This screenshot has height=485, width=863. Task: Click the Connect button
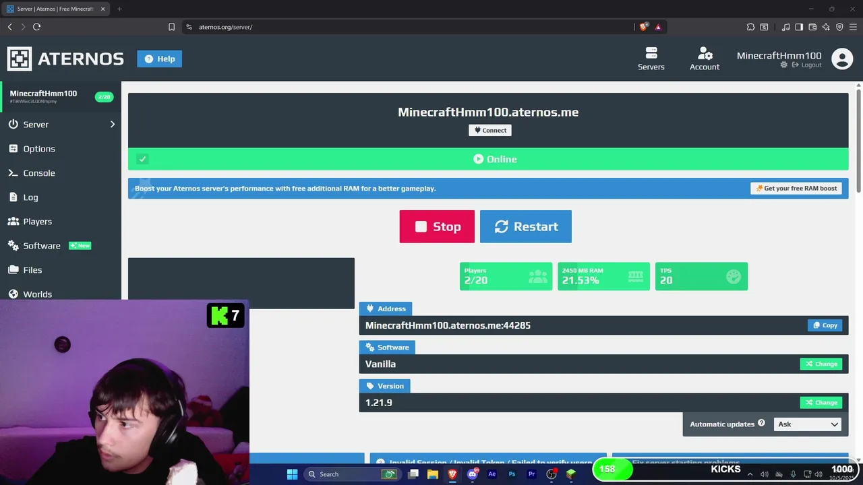pos(490,130)
